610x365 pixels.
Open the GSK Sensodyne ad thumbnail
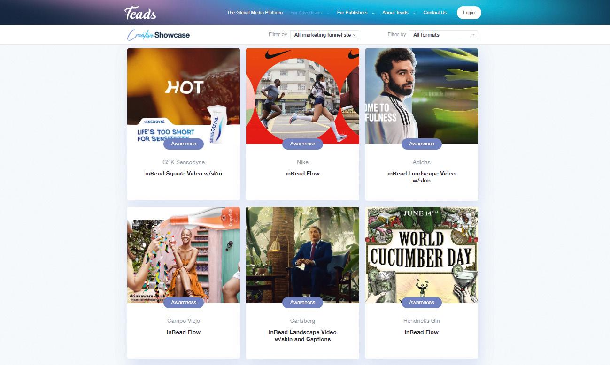click(184, 96)
